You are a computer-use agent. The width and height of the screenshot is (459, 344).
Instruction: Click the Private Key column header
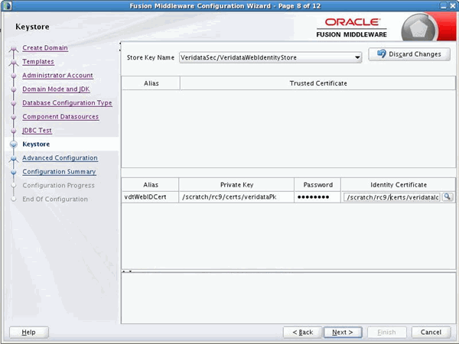pos(236,184)
